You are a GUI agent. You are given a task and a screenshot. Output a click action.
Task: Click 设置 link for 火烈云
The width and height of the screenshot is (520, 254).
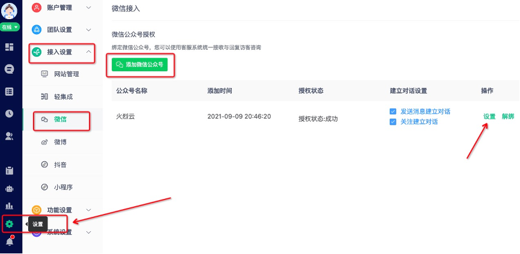click(x=489, y=116)
